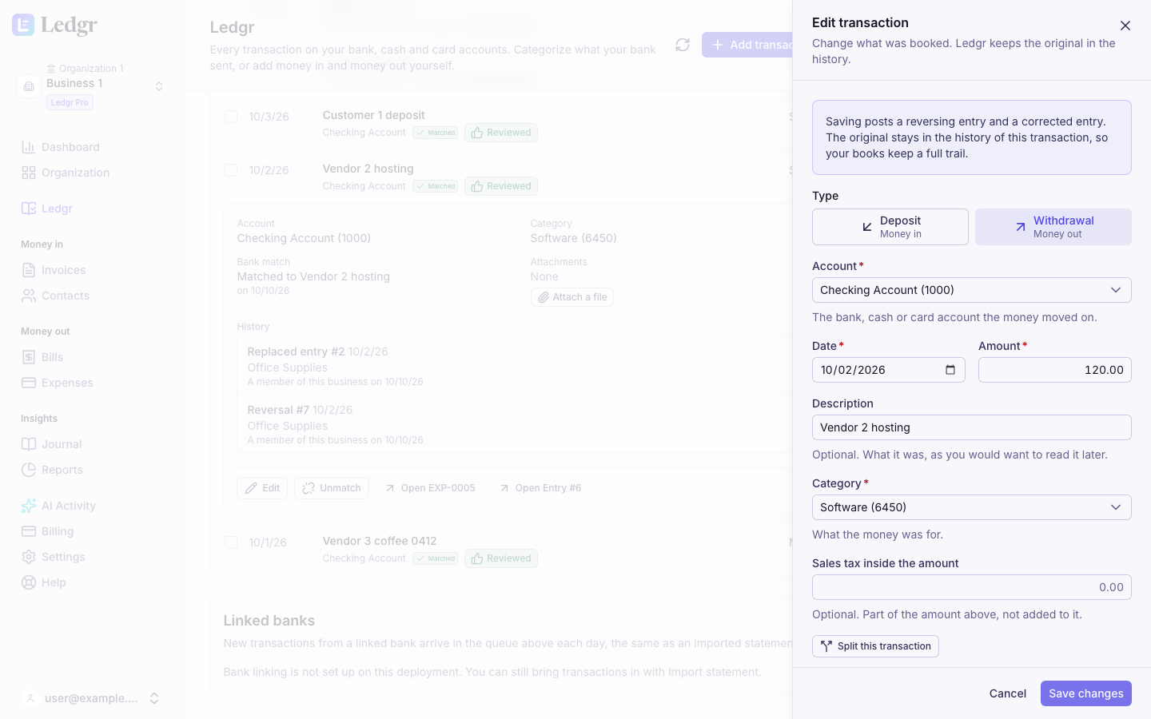
Task: Click the Edit button under History
Action: 262,488
